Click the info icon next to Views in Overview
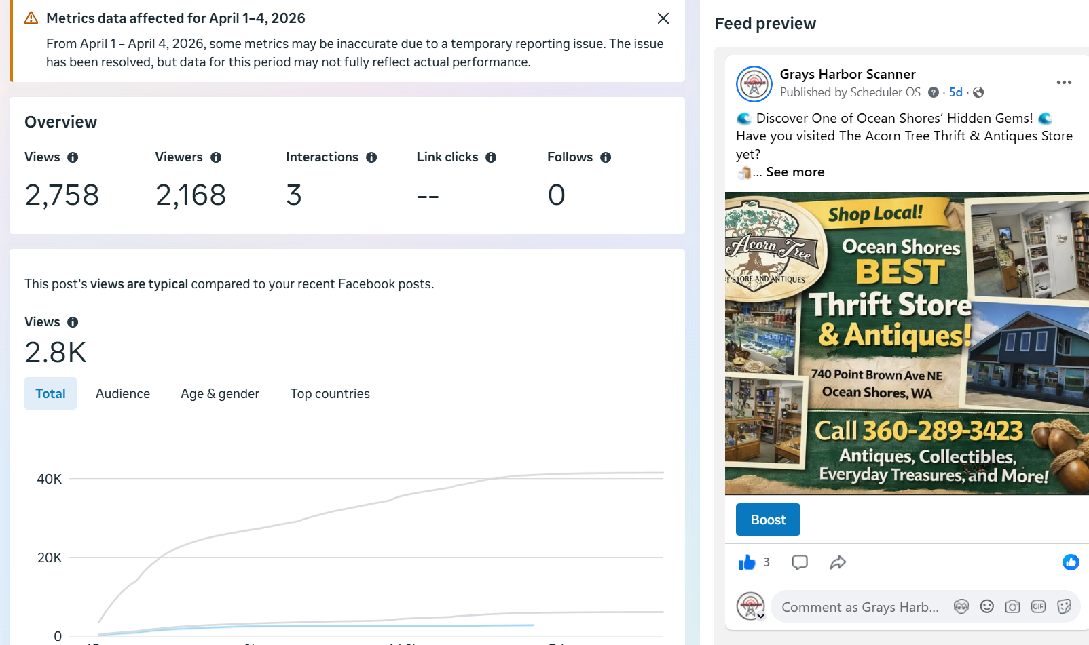Screen dimensions: 1089x645 coord(73,157)
